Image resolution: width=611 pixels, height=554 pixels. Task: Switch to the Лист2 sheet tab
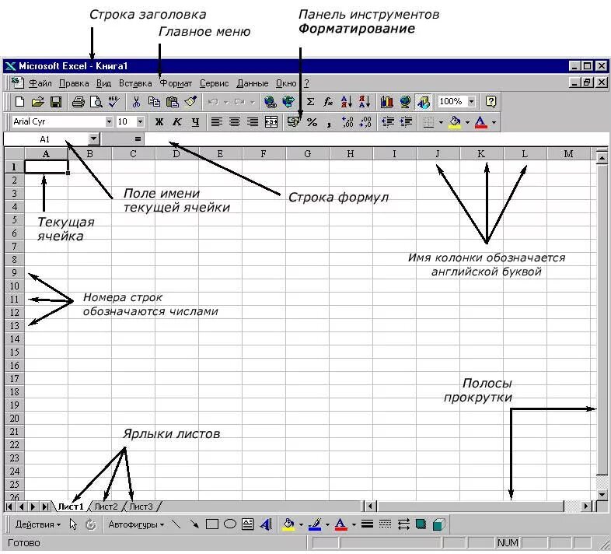point(106,507)
